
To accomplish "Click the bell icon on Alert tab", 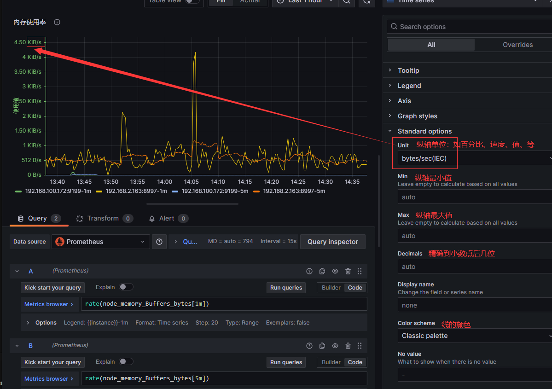I will click(152, 219).
